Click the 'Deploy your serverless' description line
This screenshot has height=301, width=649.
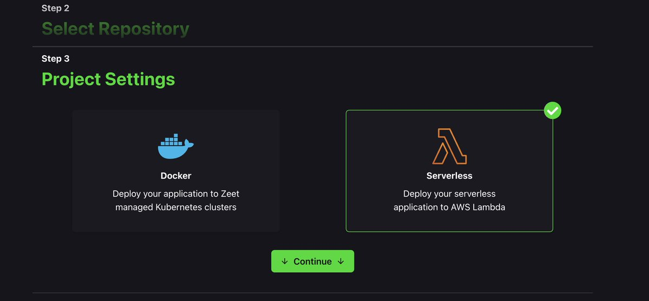pyautogui.click(x=449, y=193)
